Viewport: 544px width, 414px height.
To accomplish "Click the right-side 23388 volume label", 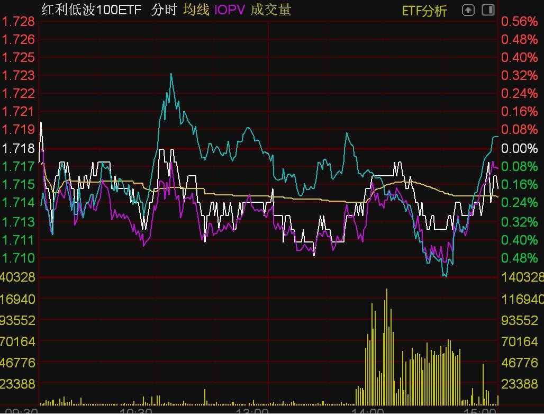I will coord(519,384).
